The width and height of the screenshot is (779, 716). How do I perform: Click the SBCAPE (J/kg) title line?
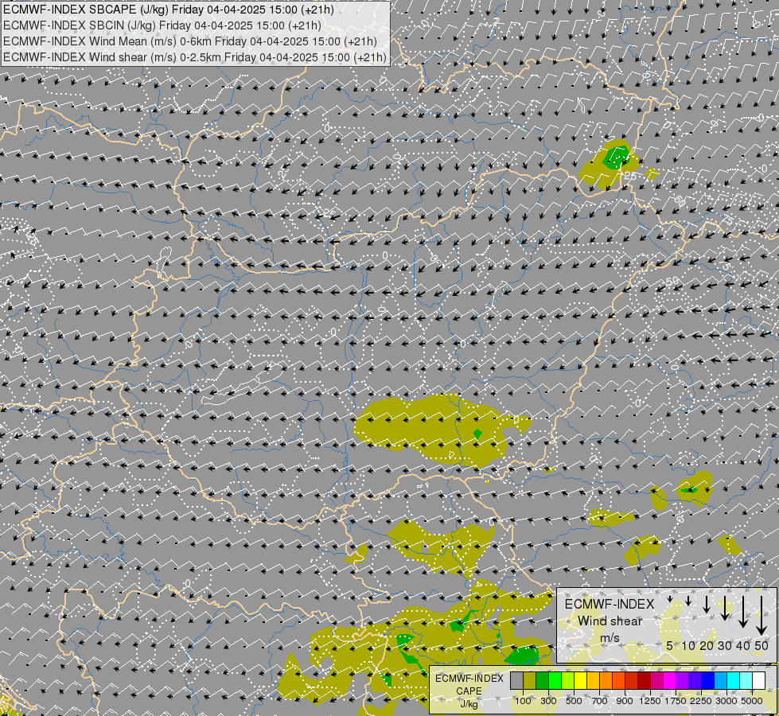click(x=169, y=10)
